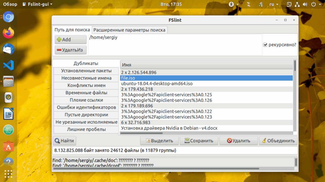Click the Сохранить button
Viewport: 325px width, 182px height.
pos(199,141)
